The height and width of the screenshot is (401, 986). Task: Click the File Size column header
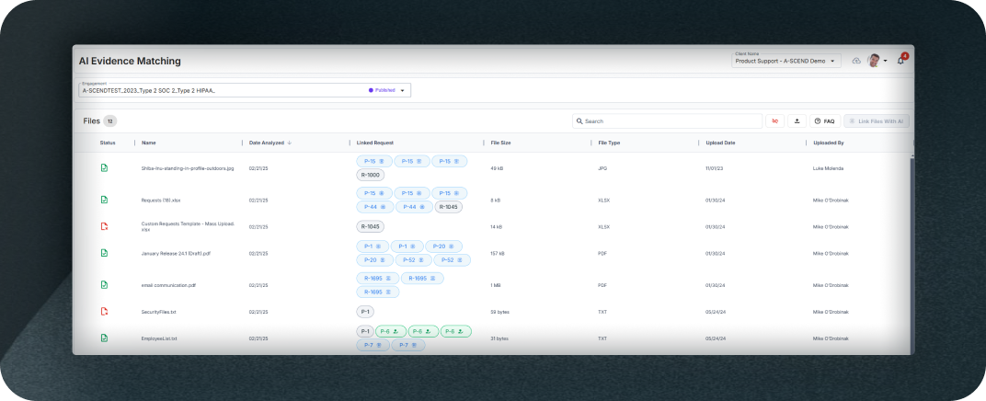(x=500, y=143)
